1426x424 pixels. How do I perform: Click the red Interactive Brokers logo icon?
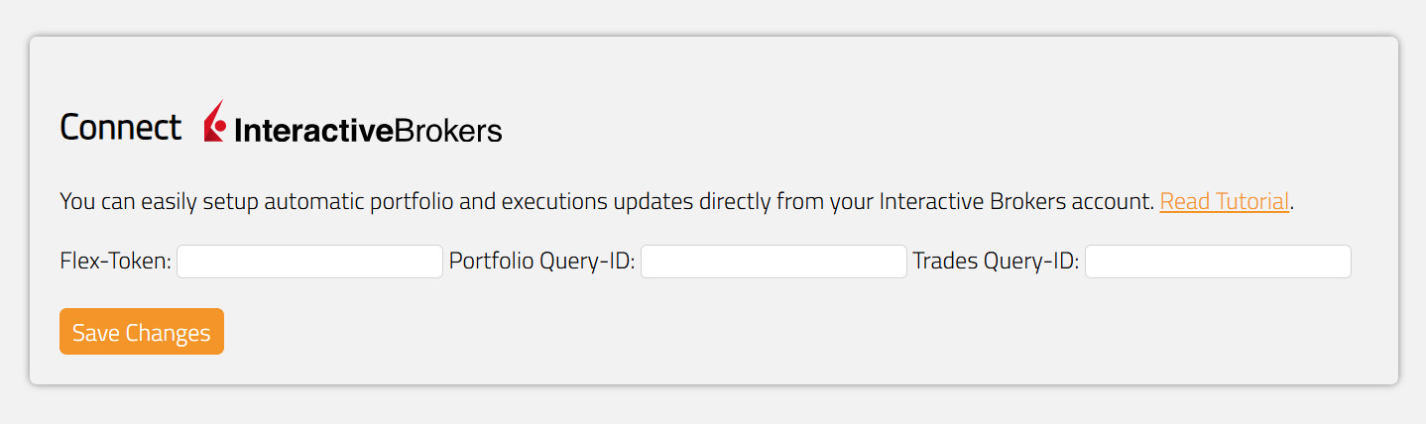(x=214, y=123)
